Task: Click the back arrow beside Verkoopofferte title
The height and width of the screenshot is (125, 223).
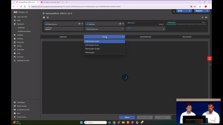Action: (x=44, y=14)
